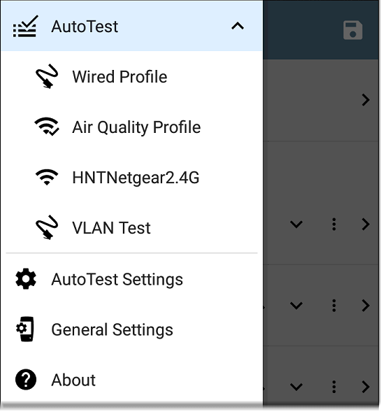383x412 pixels.
Task: Open the second row's three-dot menu
Action: coord(334,224)
